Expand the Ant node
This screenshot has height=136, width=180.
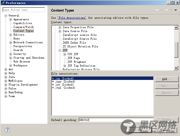pos(6,69)
